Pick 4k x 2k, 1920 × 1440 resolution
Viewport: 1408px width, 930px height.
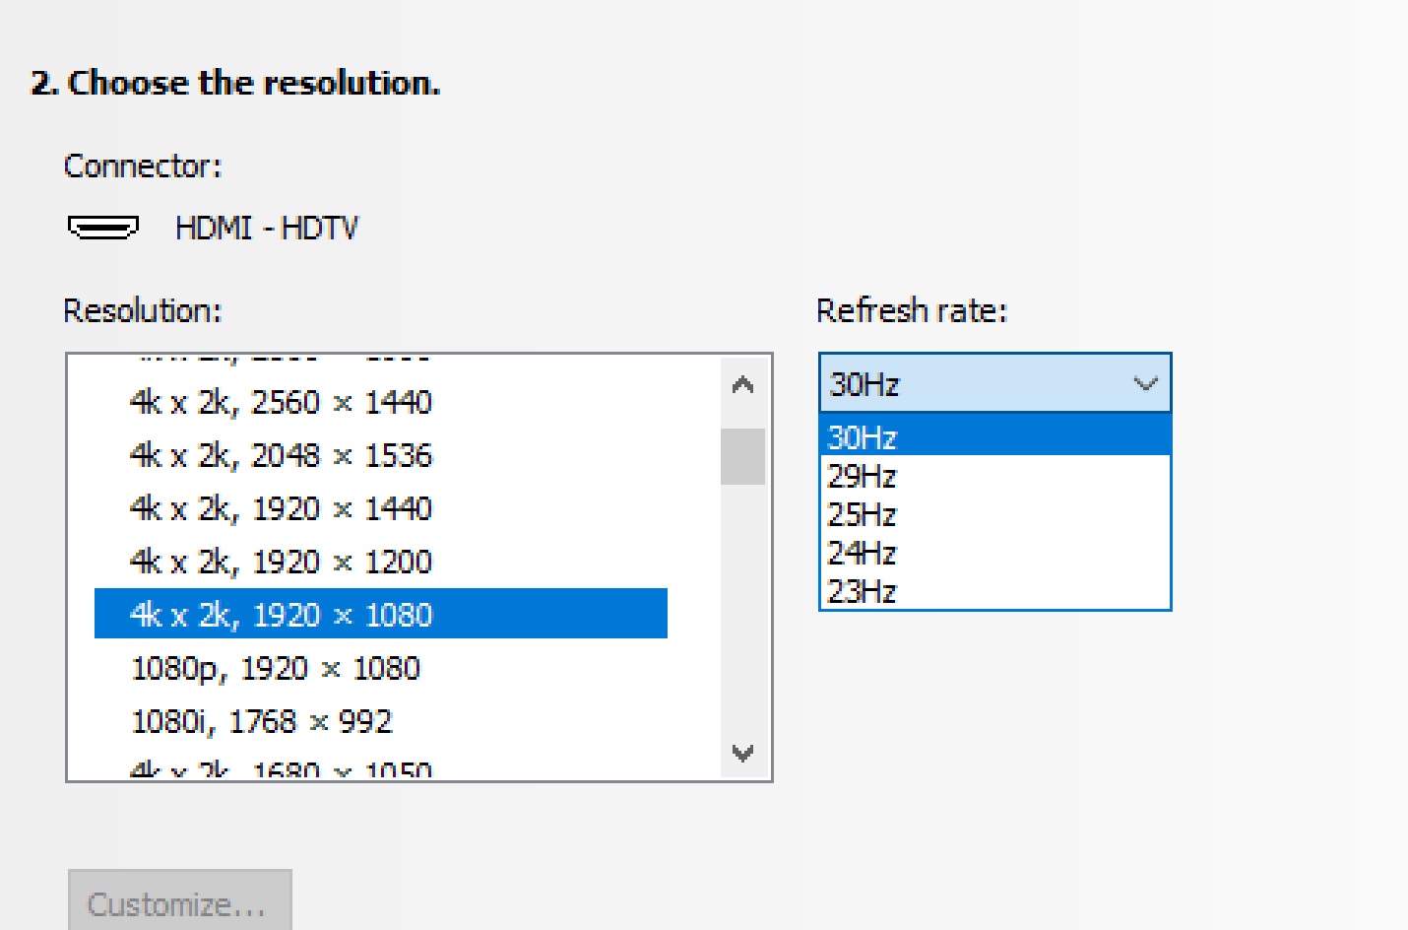tap(281, 508)
